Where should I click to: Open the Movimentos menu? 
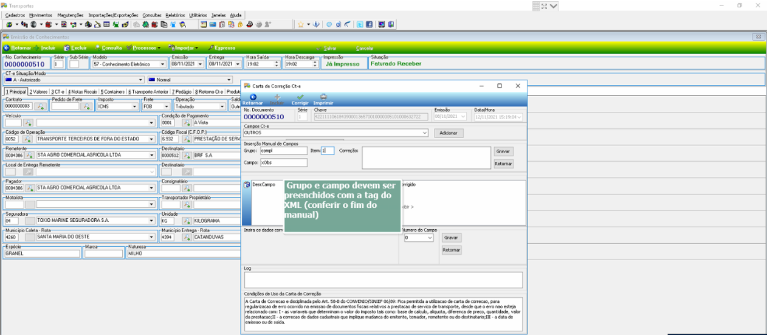pyautogui.click(x=41, y=15)
